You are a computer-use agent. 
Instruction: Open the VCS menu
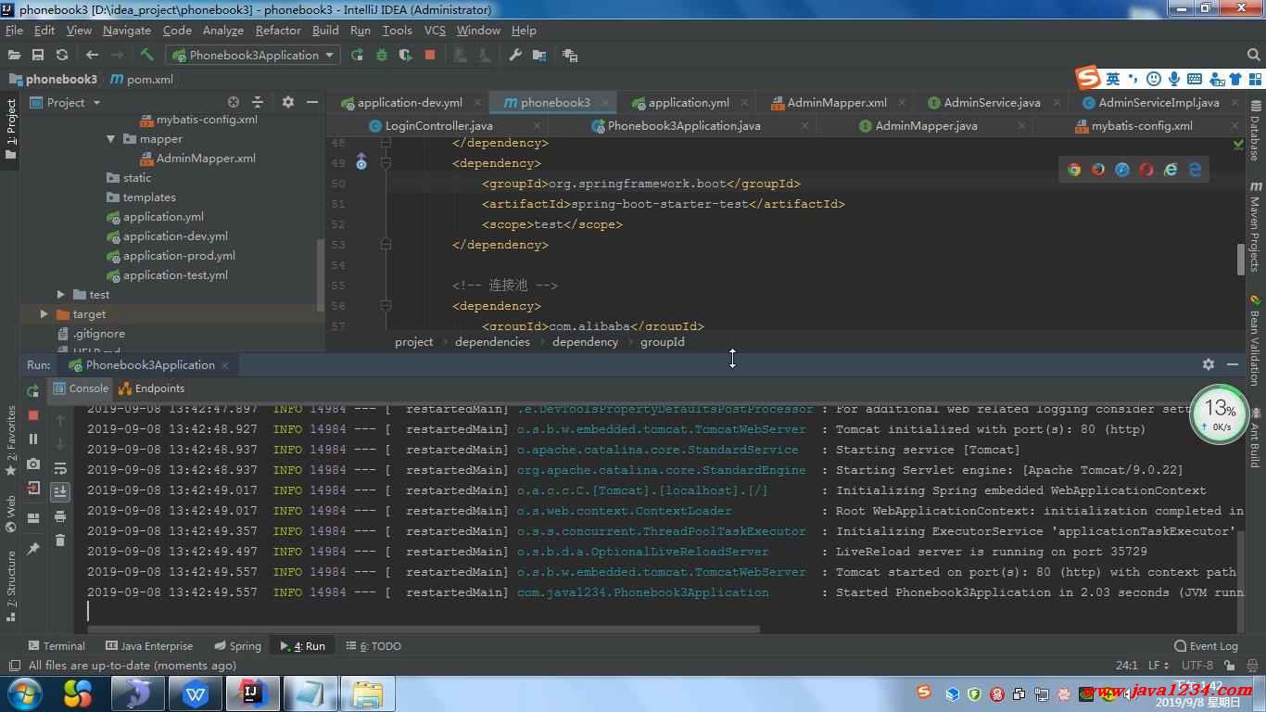(x=435, y=30)
